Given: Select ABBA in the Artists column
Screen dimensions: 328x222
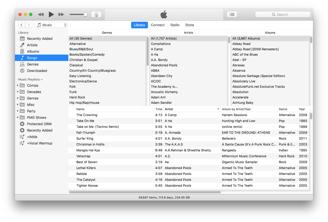Looking at the screenshot, I should click(x=189, y=71).
